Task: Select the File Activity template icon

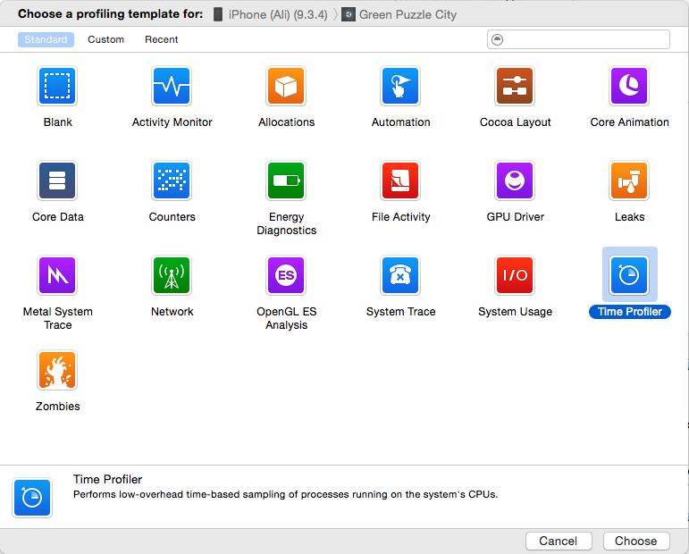Action: coord(400,180)
